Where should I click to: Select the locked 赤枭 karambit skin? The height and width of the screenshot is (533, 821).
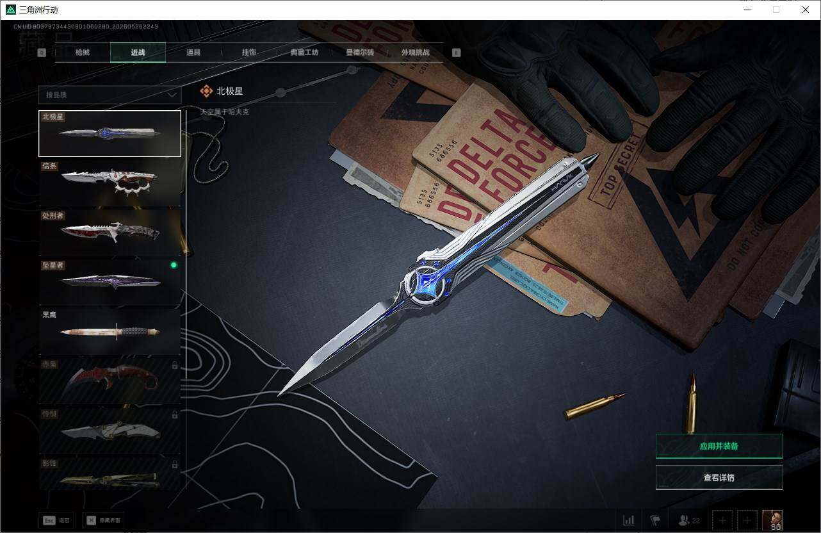[110, 381]
